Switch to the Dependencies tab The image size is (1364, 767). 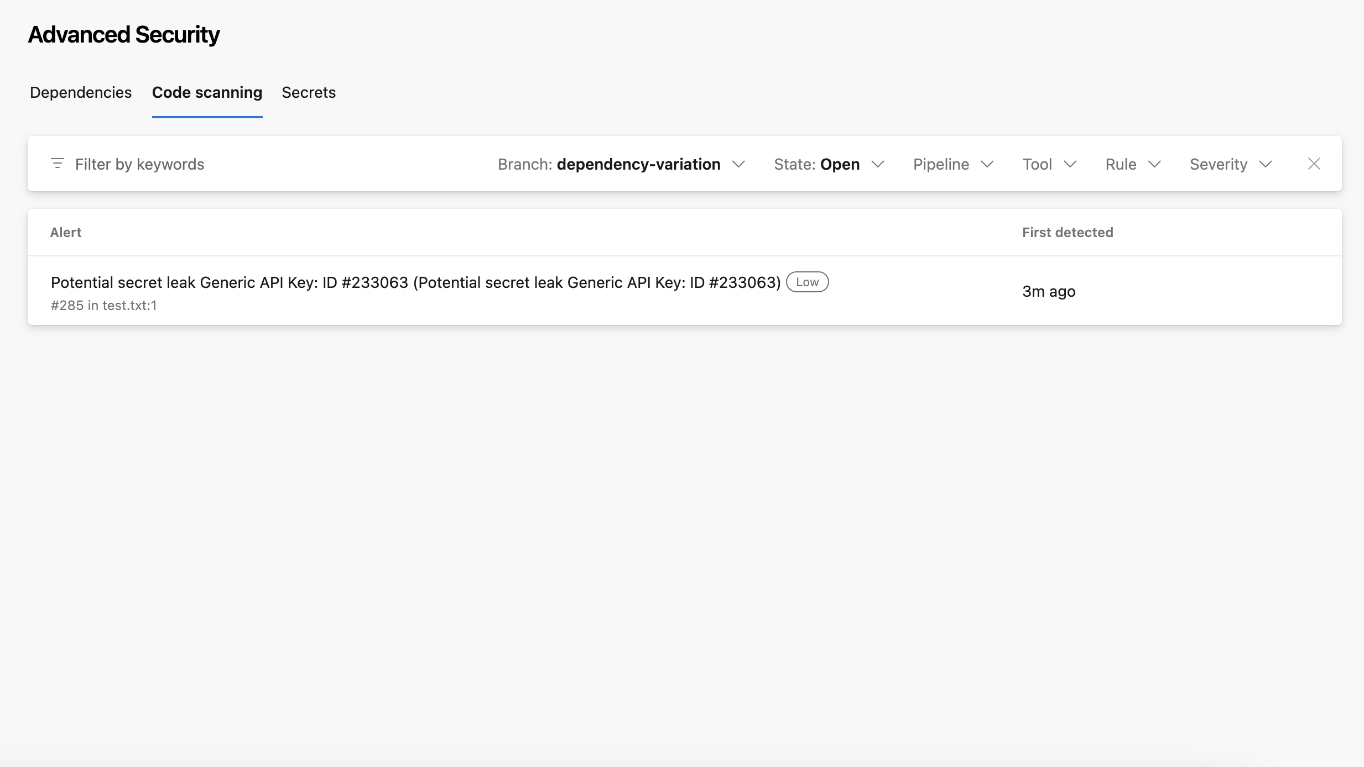pyautogui.click(x=81, y=92)
